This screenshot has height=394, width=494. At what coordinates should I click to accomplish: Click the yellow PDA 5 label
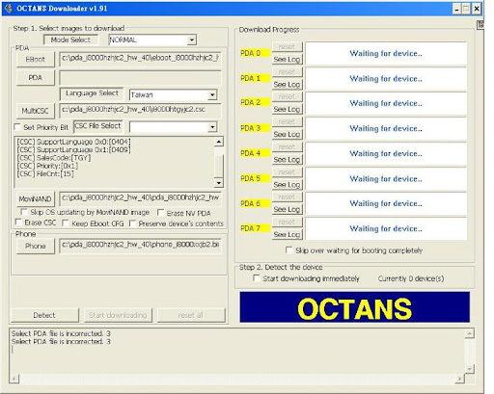255,178
